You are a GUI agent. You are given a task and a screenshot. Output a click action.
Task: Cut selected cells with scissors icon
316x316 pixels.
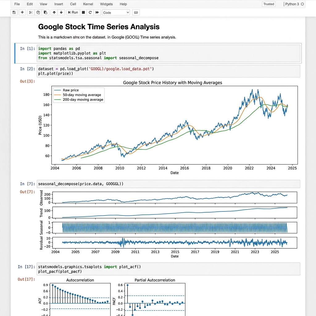[31, 12]
